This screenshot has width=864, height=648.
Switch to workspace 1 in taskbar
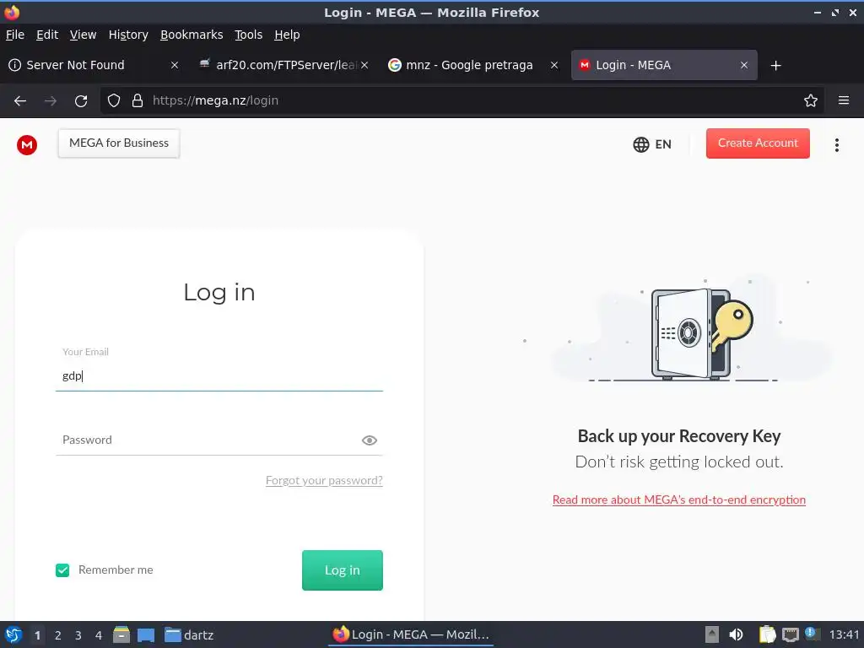37,635
